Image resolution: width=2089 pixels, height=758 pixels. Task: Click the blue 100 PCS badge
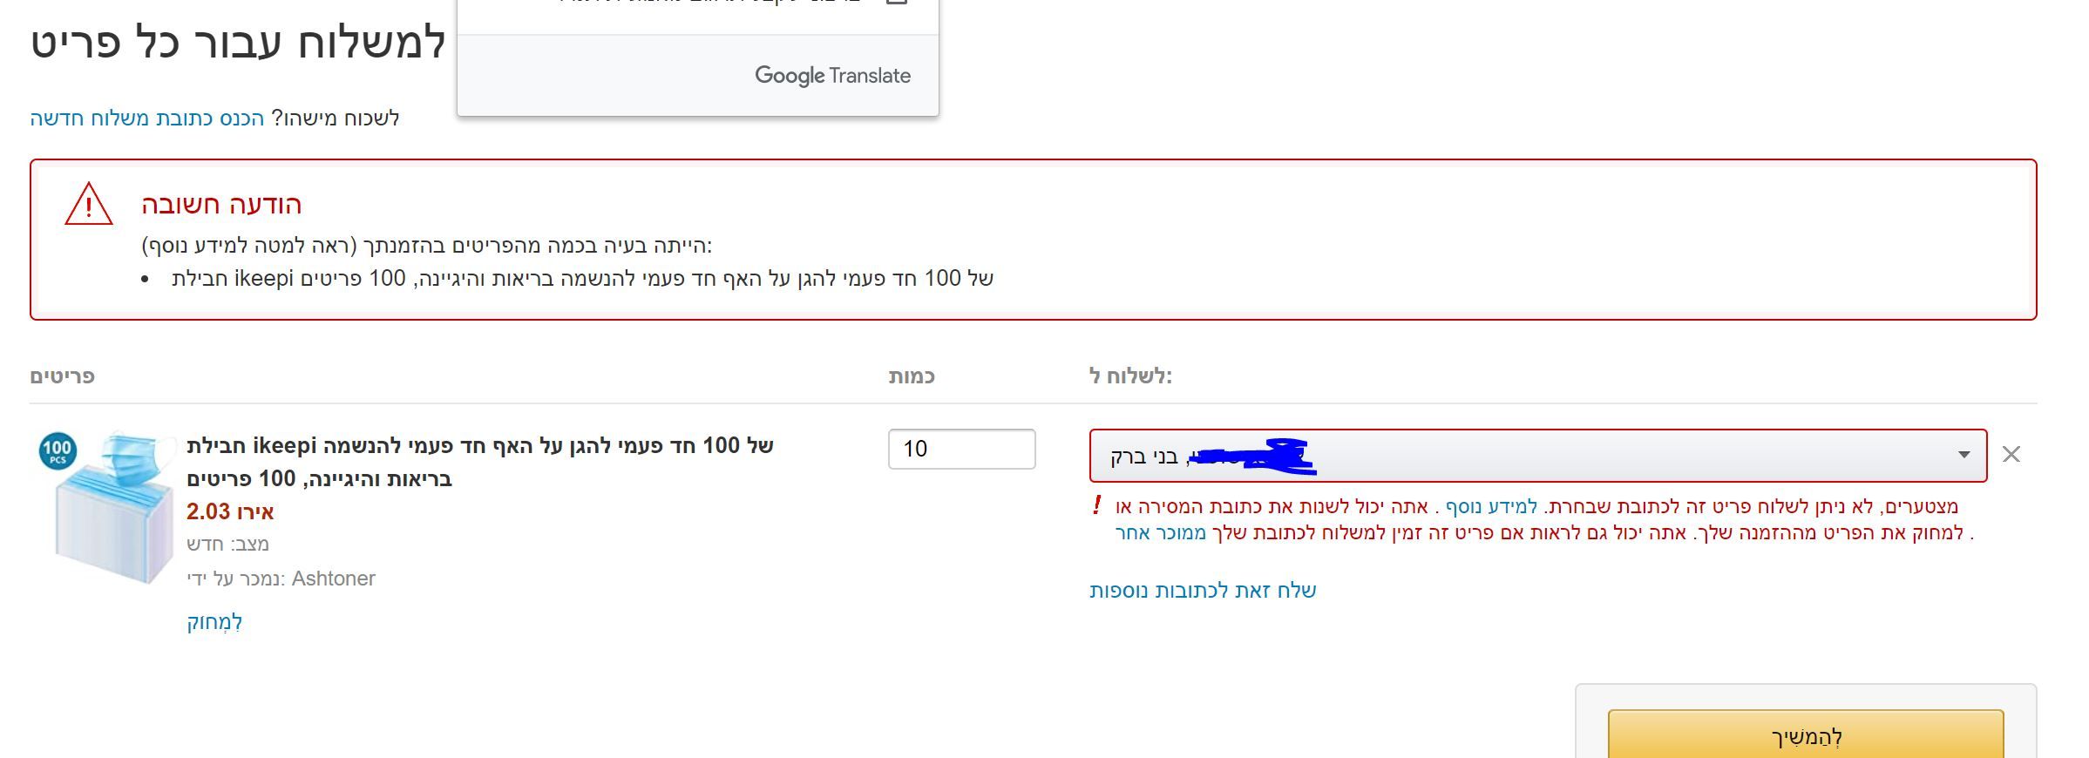coord(58,451)
